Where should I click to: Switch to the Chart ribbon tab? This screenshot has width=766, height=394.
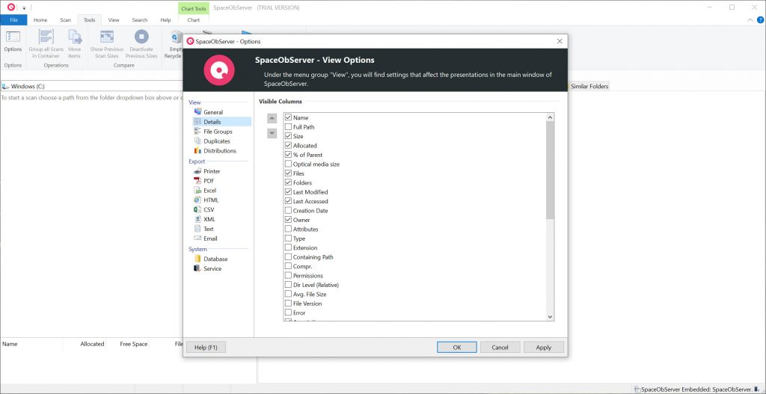[x=194, y=20]
